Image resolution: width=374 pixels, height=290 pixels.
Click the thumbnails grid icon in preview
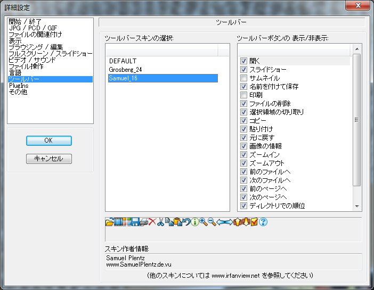tap(127, 222)
